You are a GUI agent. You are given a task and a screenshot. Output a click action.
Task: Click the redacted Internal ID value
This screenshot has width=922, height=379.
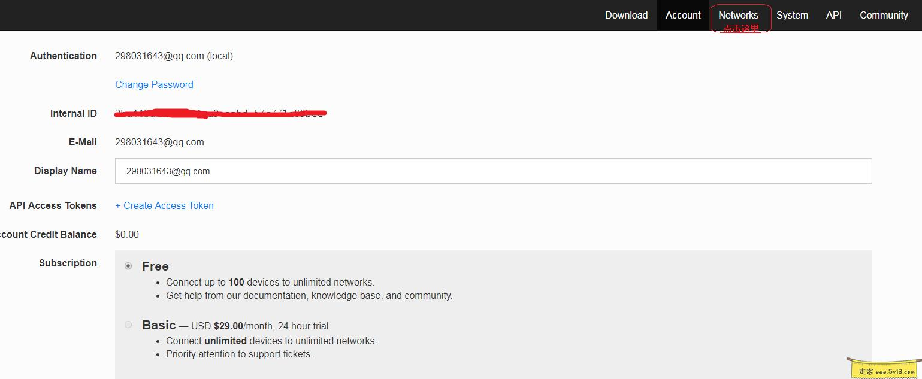[219, 113]
